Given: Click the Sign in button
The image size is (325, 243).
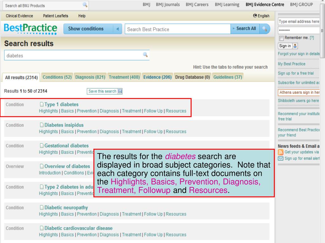Looking at the screenshot, I should pyautogui.click(x=288, y=46).
